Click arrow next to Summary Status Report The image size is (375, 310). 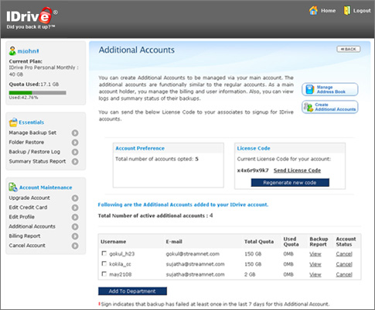[75, 161]
